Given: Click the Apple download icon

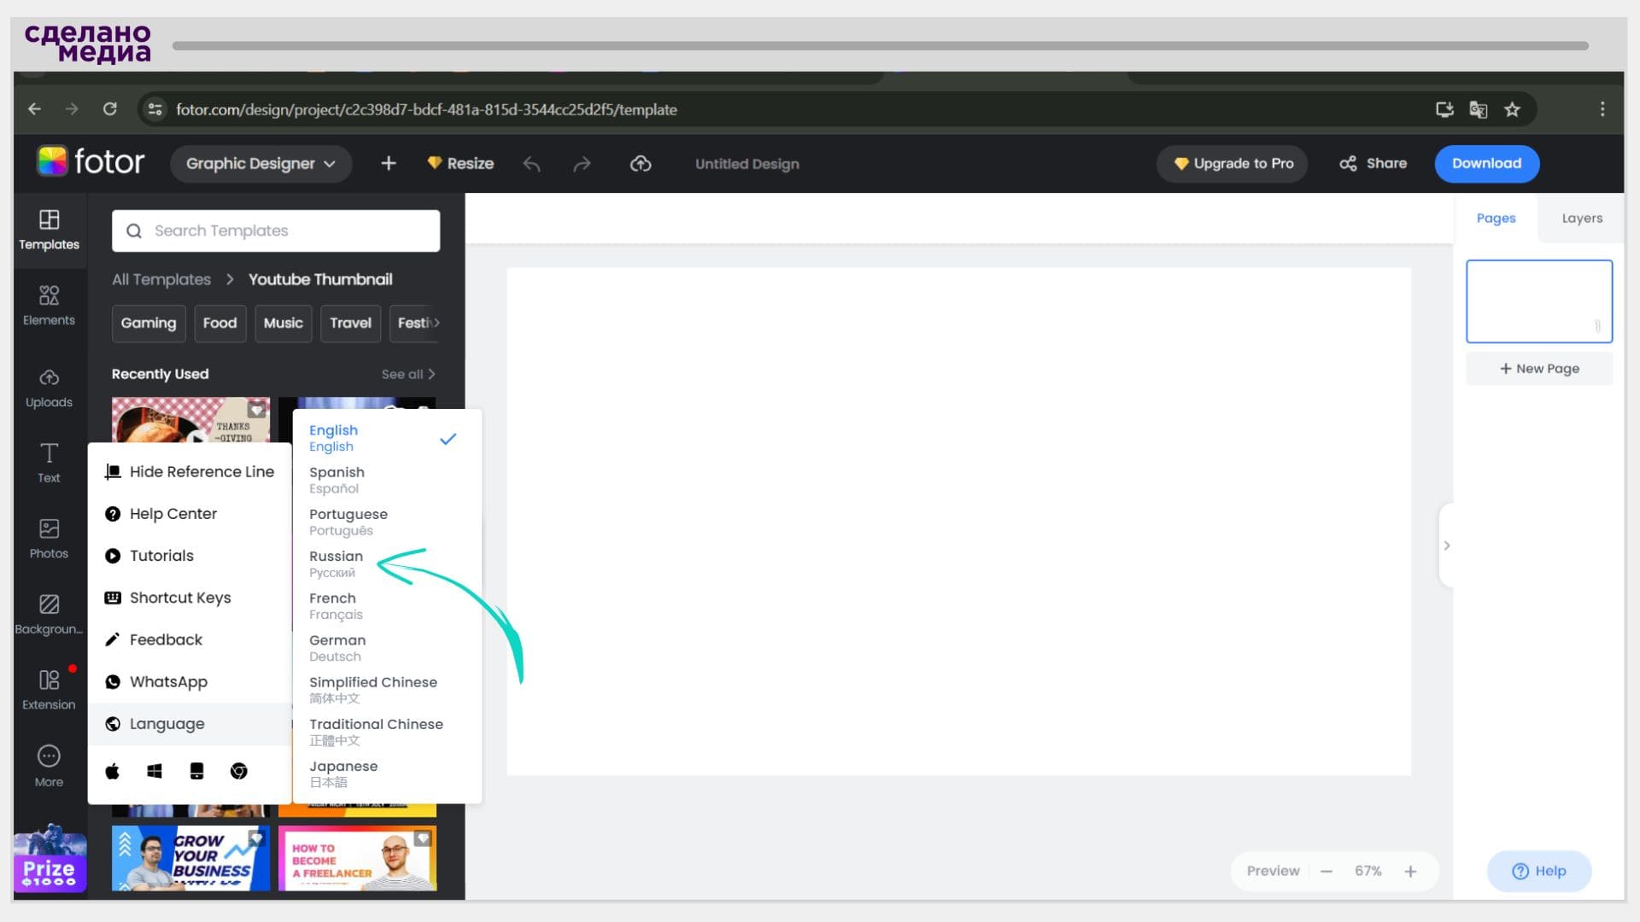Looking at the screenshot, I should [112, 772].
